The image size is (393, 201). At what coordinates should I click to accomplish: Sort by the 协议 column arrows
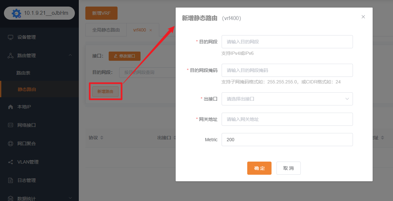tap(102, 138)
